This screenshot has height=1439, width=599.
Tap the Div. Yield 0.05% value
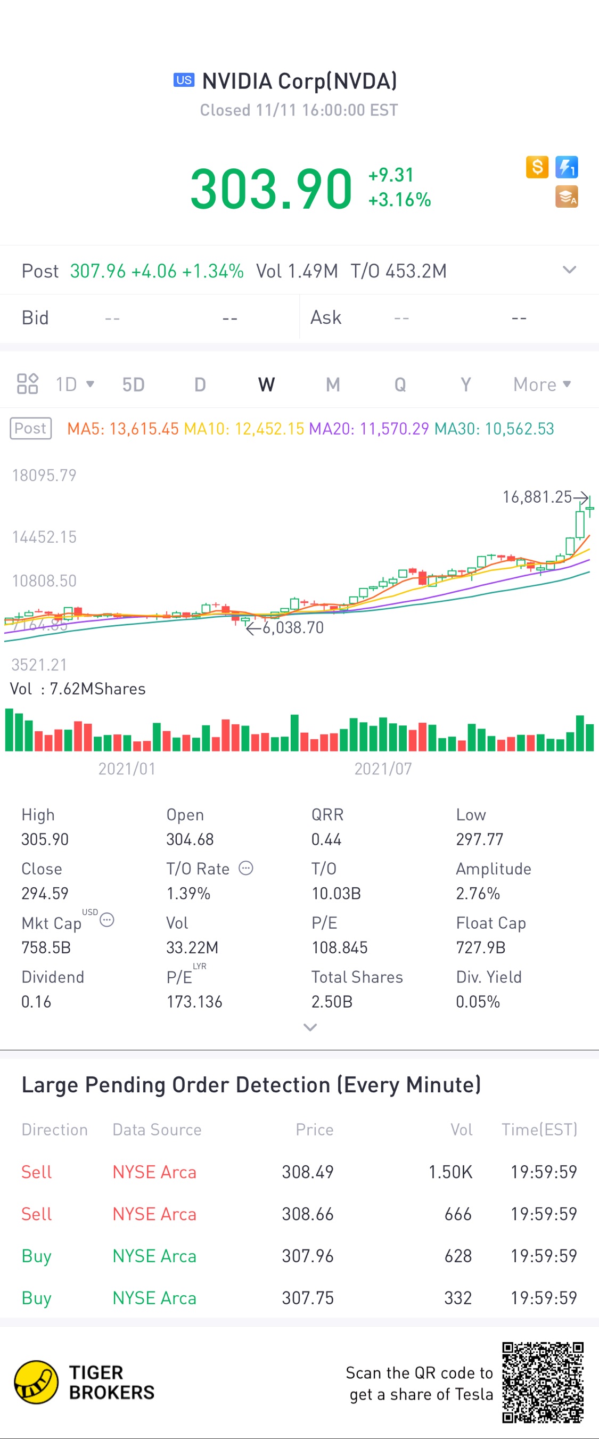pos(478,1002)
